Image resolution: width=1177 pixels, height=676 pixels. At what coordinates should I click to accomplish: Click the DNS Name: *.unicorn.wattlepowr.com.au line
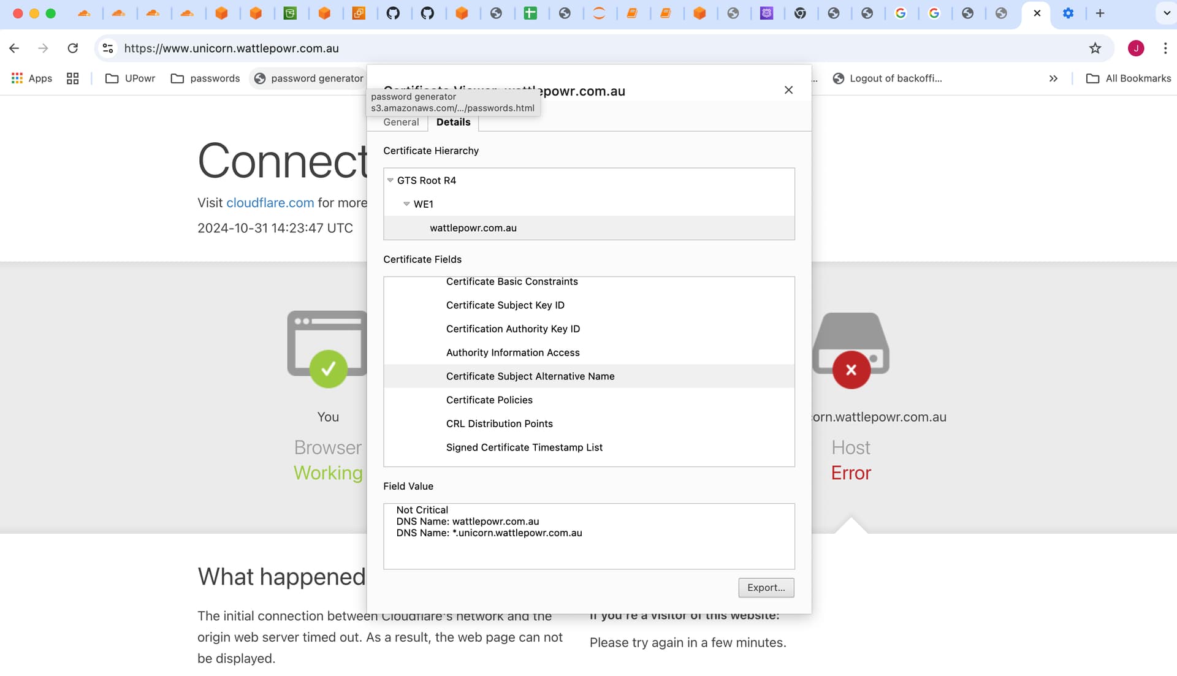(489, 533)
